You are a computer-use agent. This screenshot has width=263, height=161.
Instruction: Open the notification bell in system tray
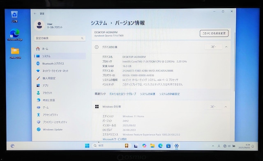(x=253, y=146)
